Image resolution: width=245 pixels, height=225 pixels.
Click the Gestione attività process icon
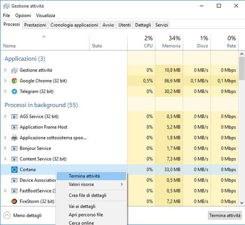[14, 70]
